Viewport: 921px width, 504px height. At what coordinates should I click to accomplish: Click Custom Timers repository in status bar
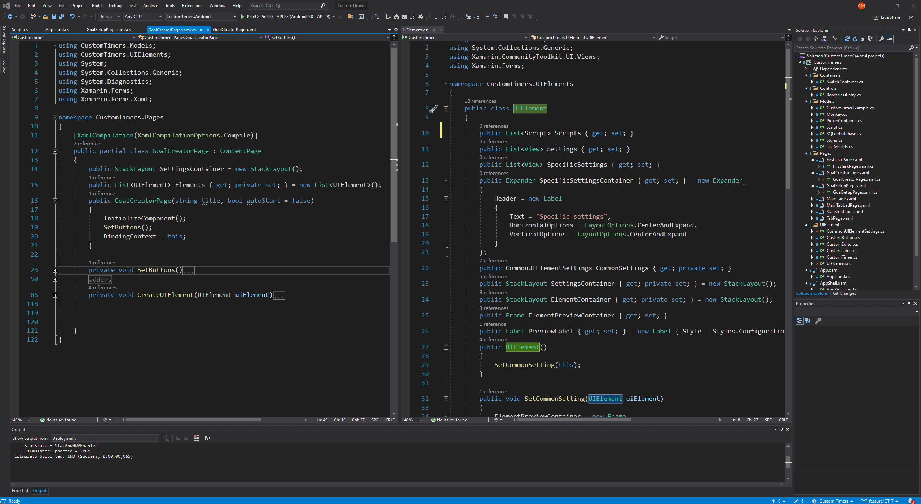(832, 501)
